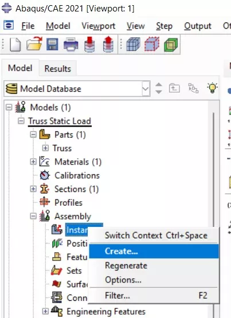The height and width of the screenshot is (318, 231).
Task: Switch to the Results tab
Action: tap(58, 68)
